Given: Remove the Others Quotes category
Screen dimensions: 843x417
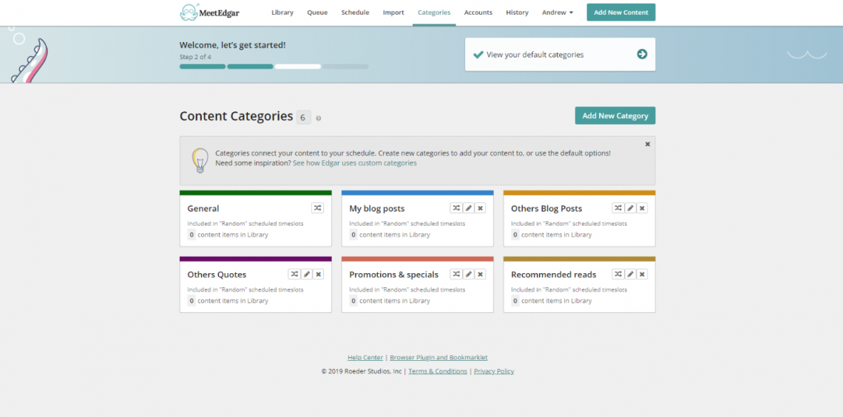Looking at the screenshot, I should coord(319,275).
